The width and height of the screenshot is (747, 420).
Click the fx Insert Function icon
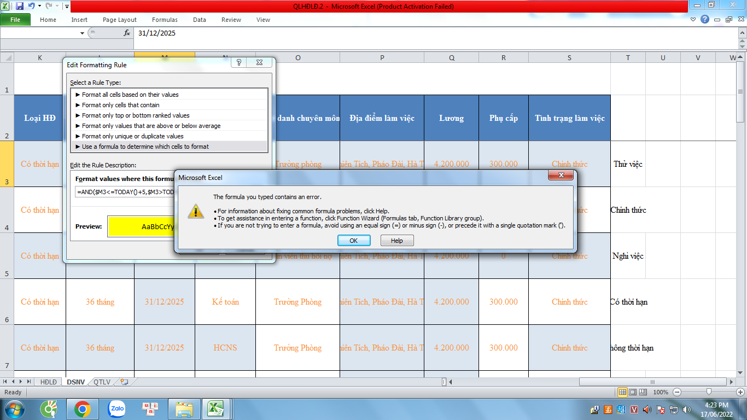(127, 33)
